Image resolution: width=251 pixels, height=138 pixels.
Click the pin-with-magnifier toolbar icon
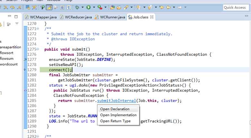click(x=42, y=7)
